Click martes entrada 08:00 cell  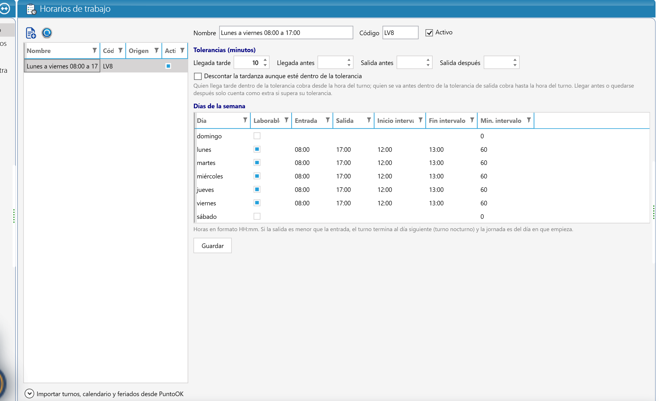[x=302, y=163]
